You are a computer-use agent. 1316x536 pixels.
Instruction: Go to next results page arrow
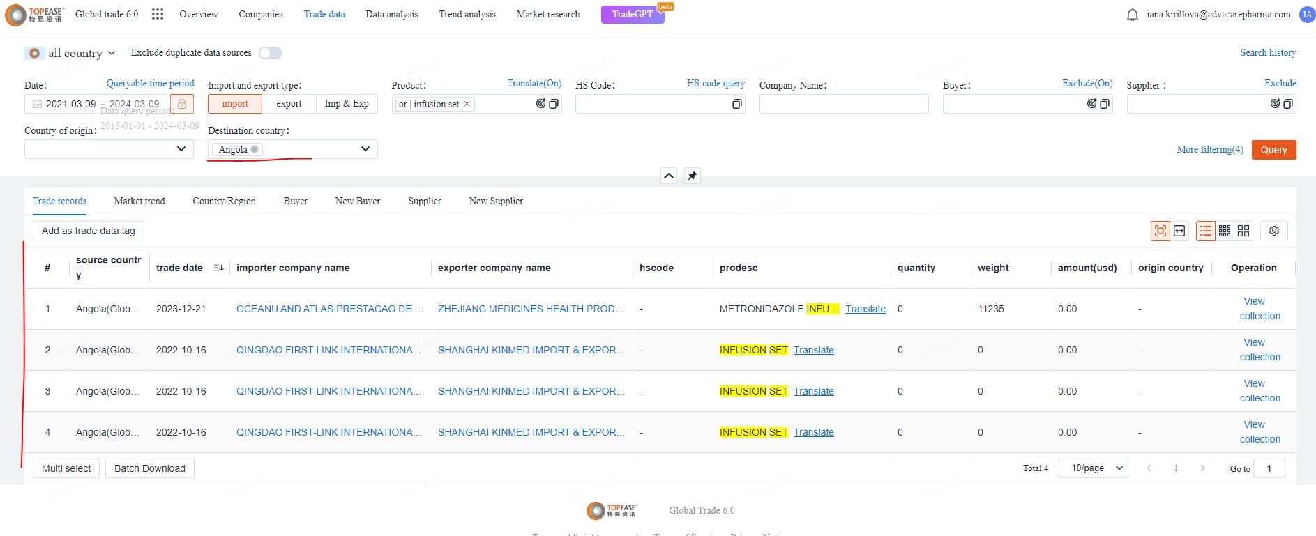[1203, 468]
